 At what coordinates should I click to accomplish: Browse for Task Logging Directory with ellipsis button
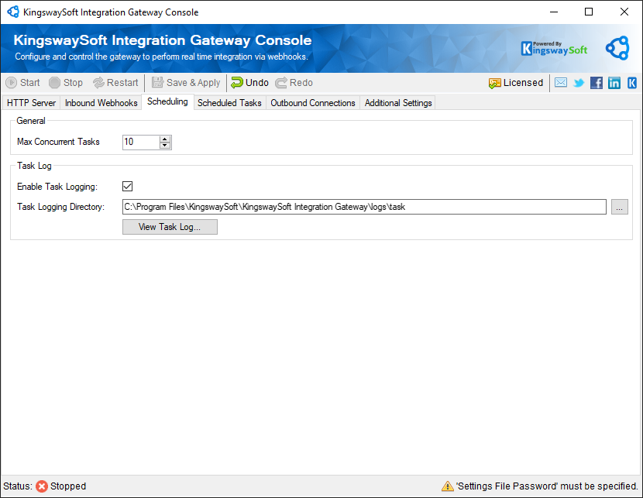point(619,207)
